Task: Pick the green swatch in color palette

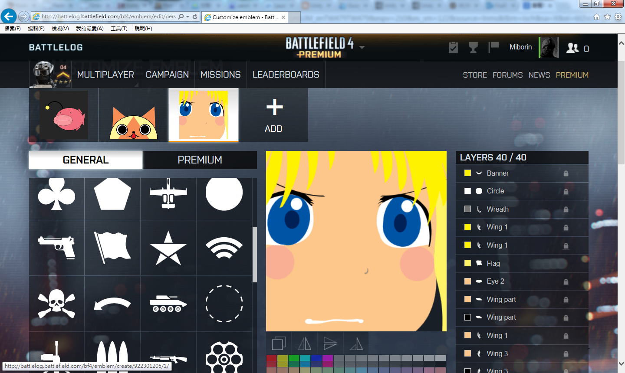Action: pos(294,358)
